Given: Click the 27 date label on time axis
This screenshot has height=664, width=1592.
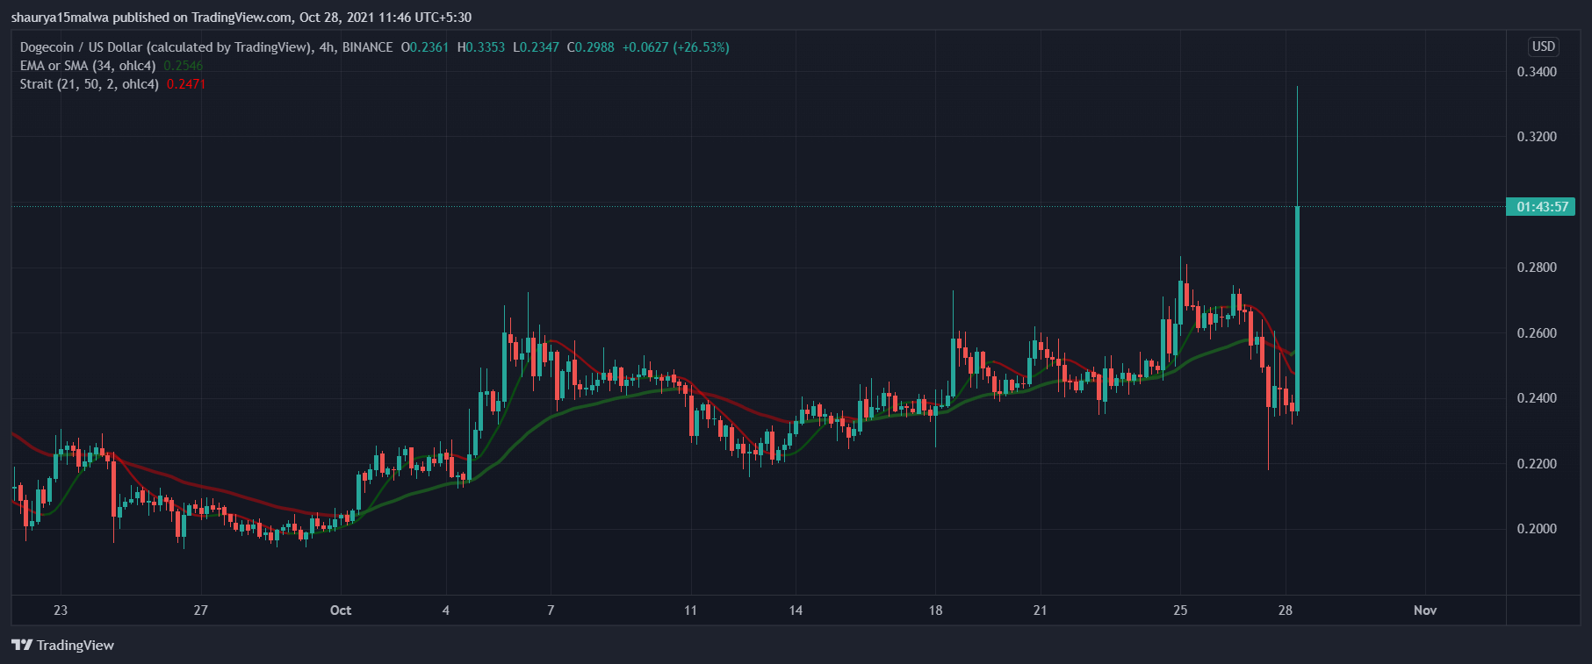Looking at the screenshot, I should coord(201,610).
